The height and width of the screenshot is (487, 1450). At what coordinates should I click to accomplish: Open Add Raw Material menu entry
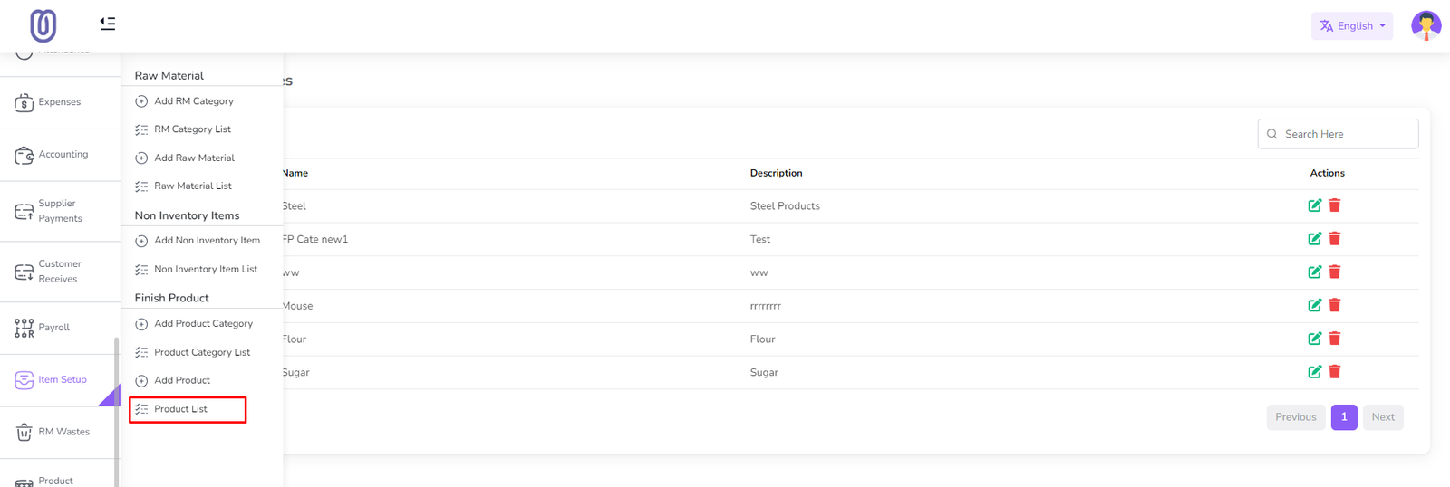(194, 158)
